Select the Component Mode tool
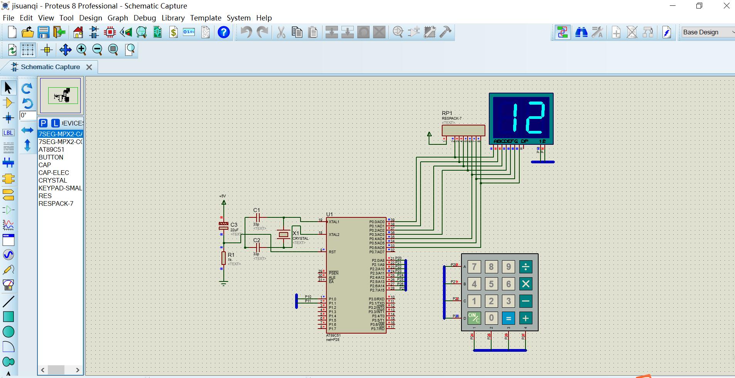This screenshot has width=735, height=378. point(8,103)
